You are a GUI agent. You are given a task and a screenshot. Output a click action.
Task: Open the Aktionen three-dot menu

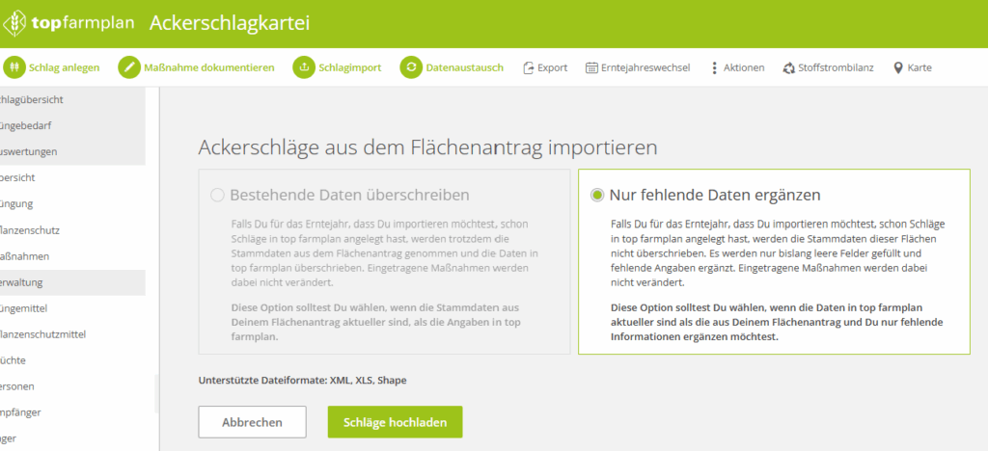pos(714,67)
